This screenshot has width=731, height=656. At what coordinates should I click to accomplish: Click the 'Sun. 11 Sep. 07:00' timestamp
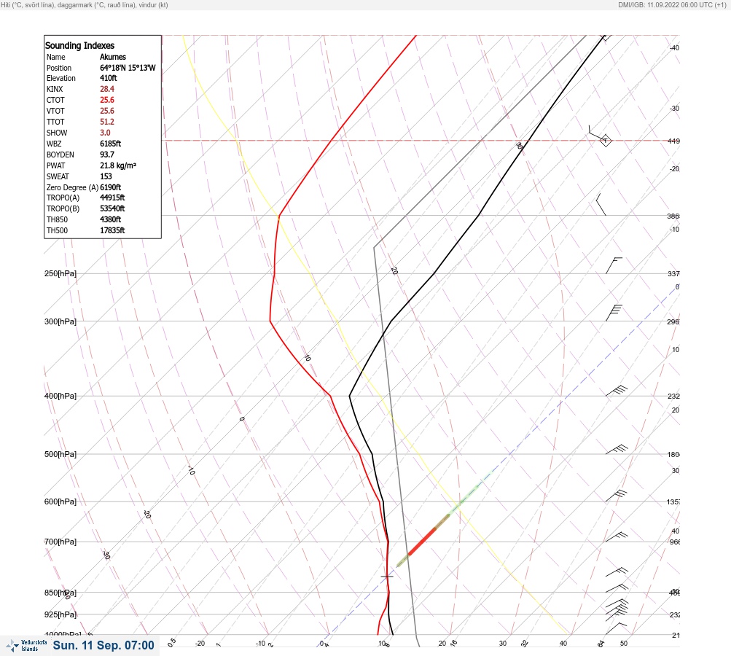coord(103,645)
